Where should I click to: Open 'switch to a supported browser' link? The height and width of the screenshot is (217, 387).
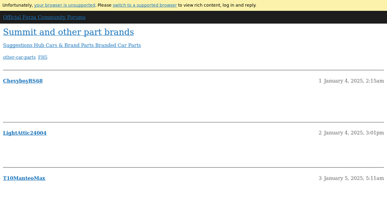tap(145, 5)
